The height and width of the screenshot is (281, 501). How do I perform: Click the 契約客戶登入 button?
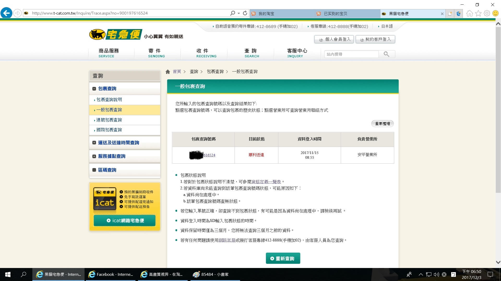coord(375,39)
